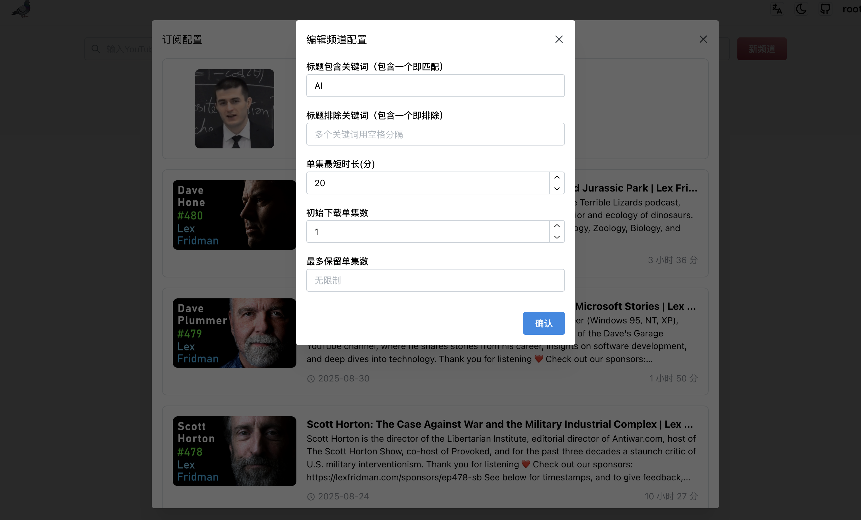The image size is (861, 520).
Task: Open the GitHub link icon
Action: (825, 9)
